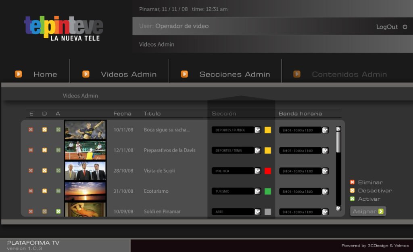
Task: Click the gray swatch next to ARTE
Action: (x=268, y=212)
